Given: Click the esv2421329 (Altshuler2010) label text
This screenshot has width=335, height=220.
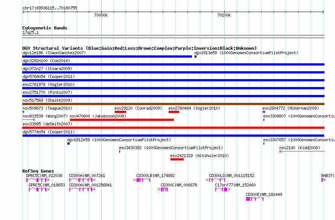Looking at the screenshot, I should (199, 156).
